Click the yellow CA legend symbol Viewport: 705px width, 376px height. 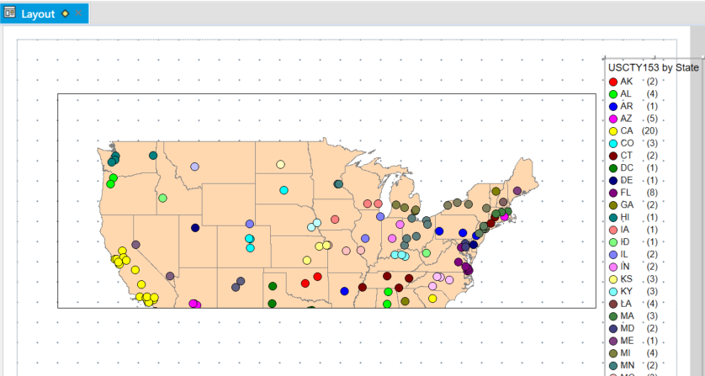[x=613, y=131]
